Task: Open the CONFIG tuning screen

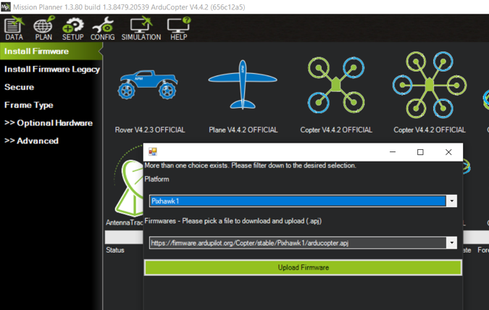Action: (x=103, y=29)
